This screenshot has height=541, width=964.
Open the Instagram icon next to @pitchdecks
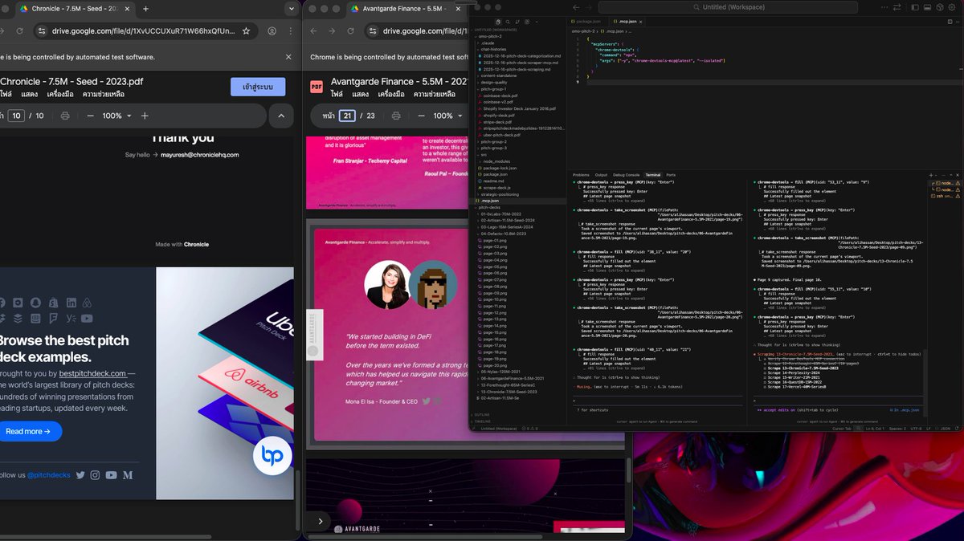[96, 475]
